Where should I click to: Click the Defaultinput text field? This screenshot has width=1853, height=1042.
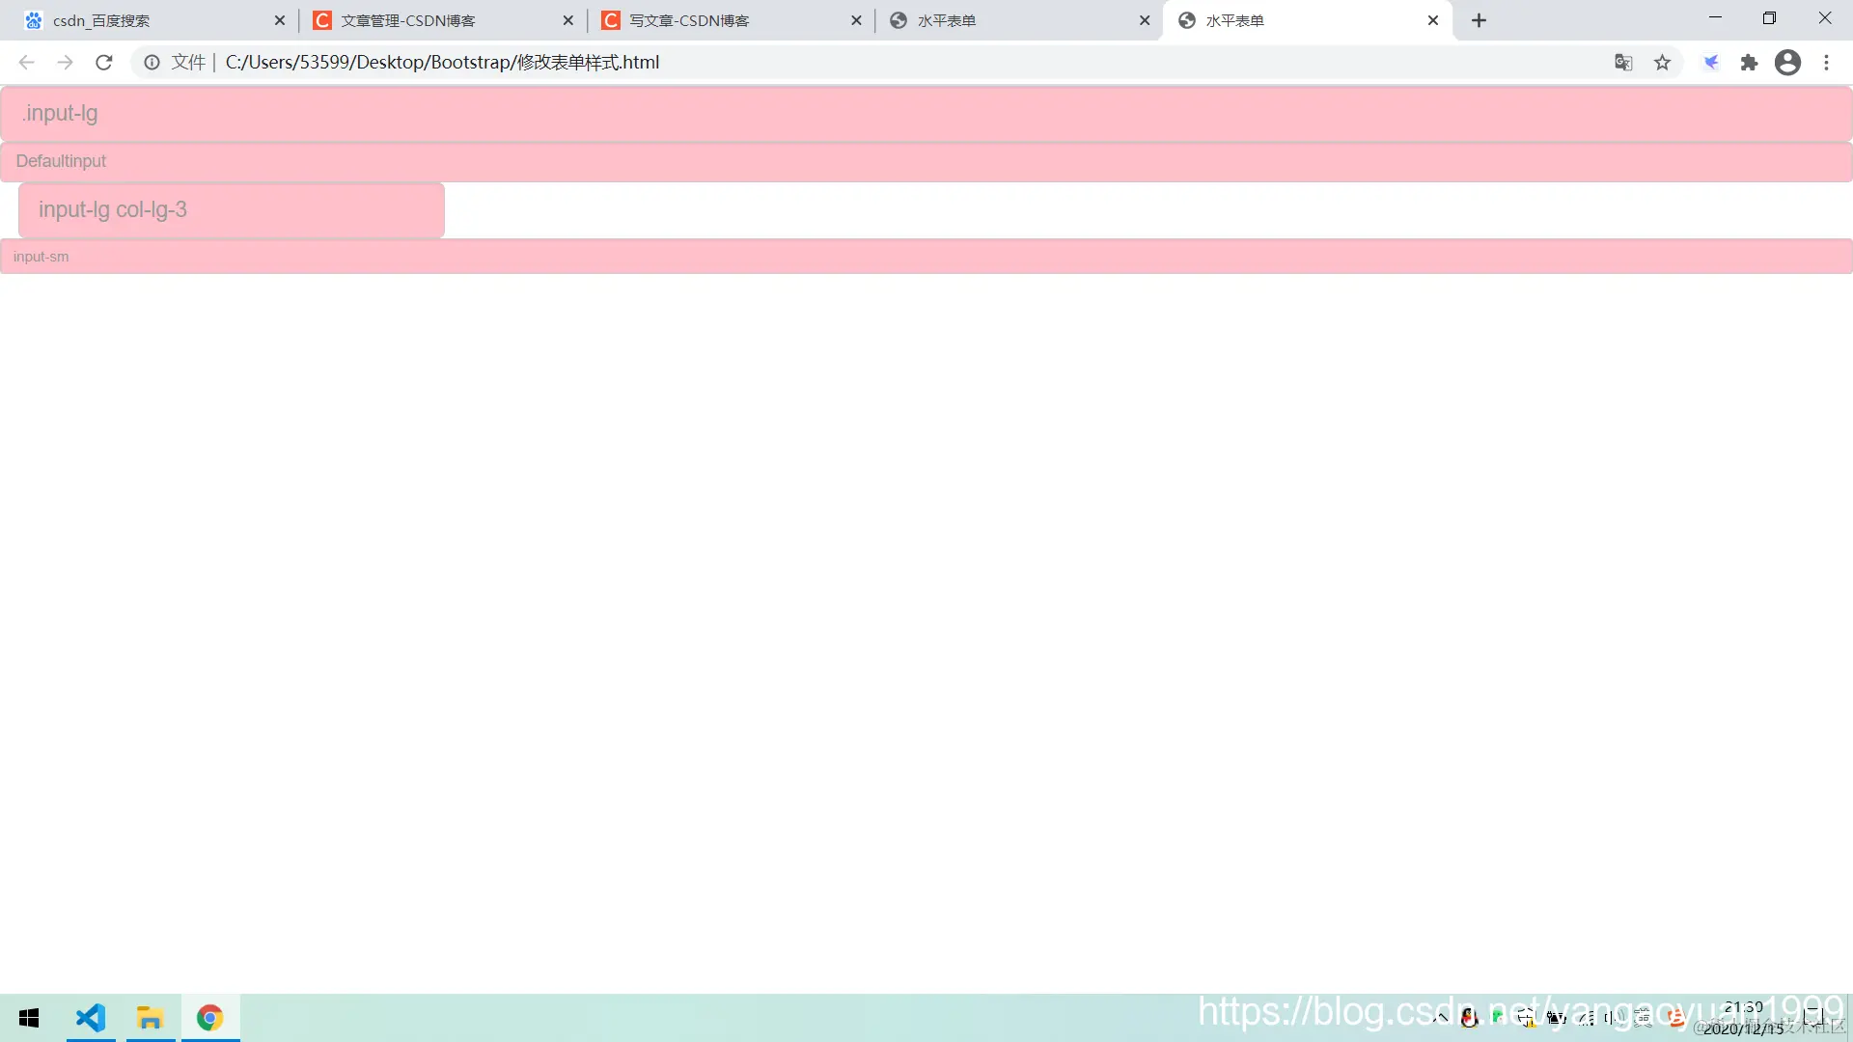tap(926, 161)
